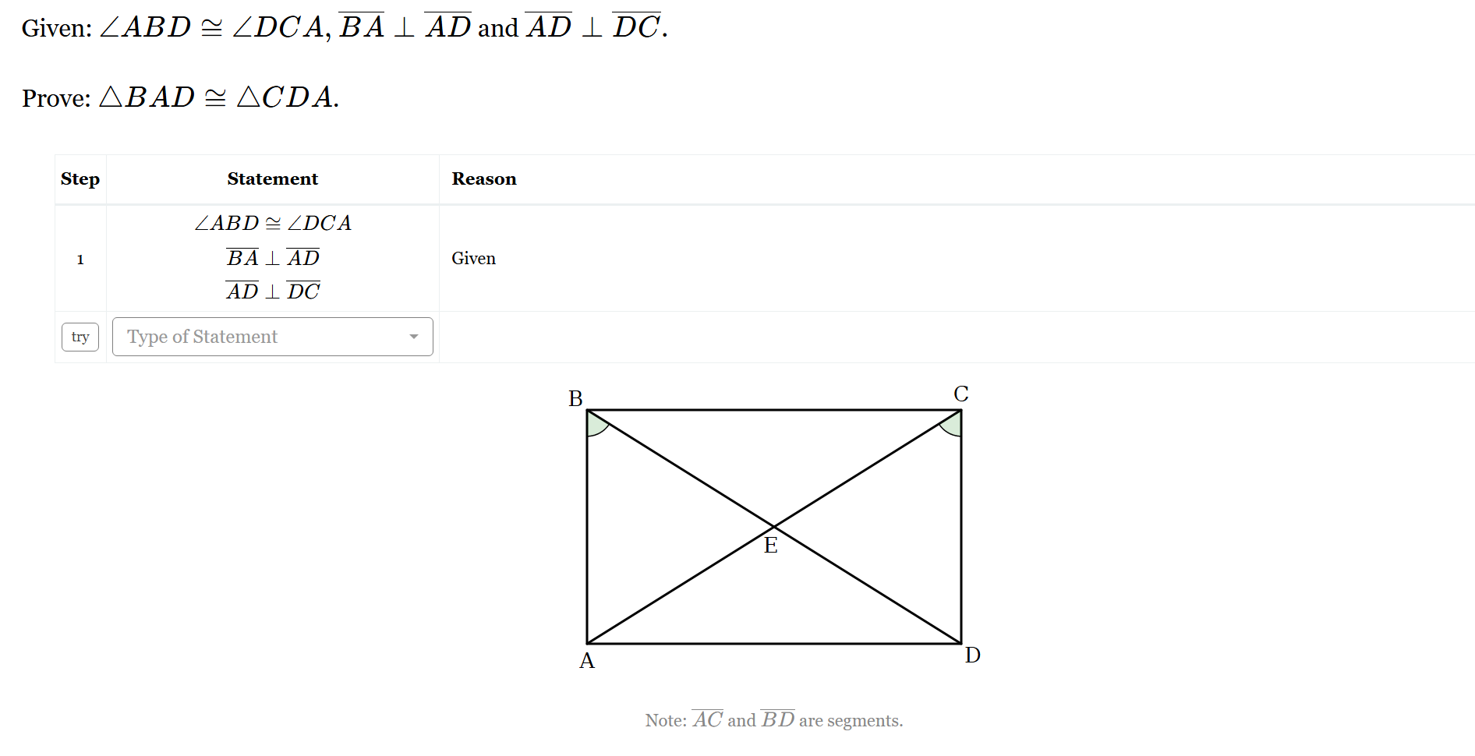Open the Type of Statement dropdown
The image size is (1475, 756).
(272, 337)
